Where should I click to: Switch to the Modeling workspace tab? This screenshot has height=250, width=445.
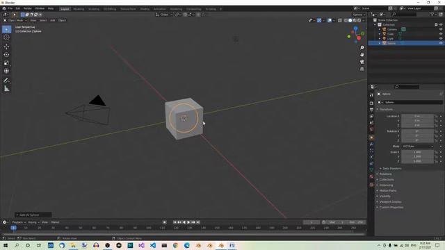[x=79, y=9]
